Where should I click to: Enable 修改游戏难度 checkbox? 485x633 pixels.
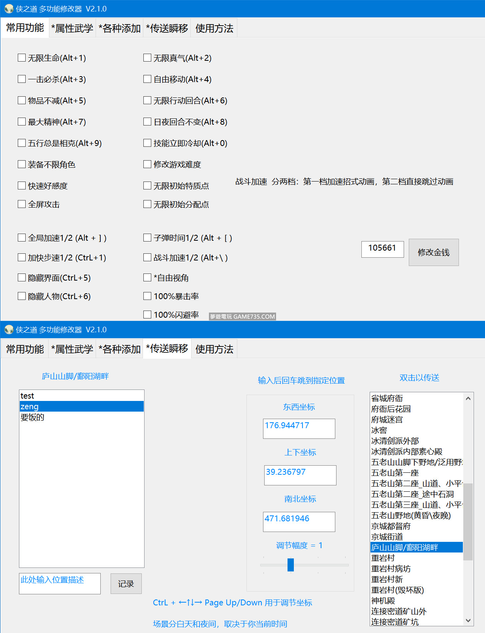pos(147,164)
